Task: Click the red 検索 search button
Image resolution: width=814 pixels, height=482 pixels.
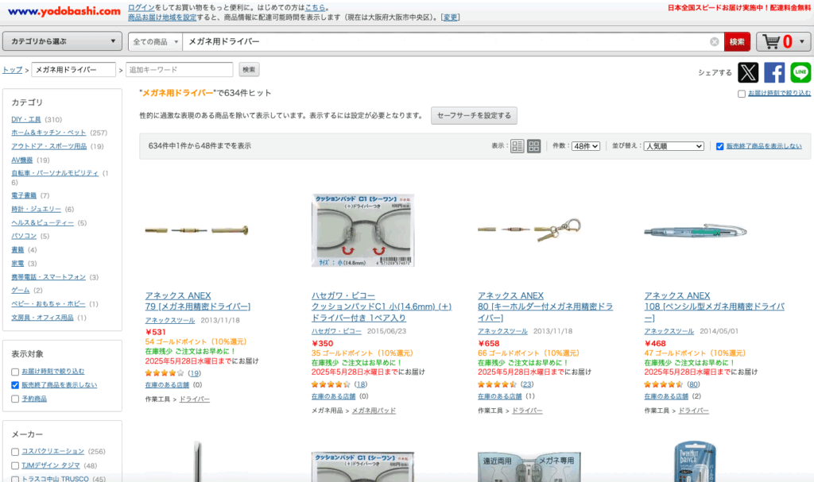Action: point(737,42)
